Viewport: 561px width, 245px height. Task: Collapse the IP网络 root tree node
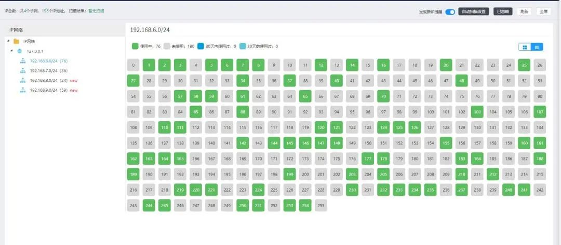9,41
